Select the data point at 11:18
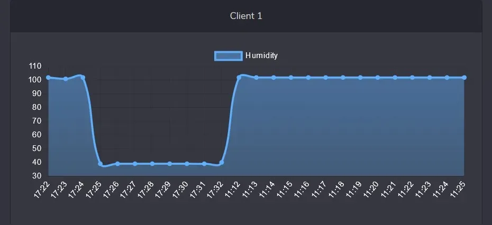Screen dimensions: 492x225 coord(343,78)
